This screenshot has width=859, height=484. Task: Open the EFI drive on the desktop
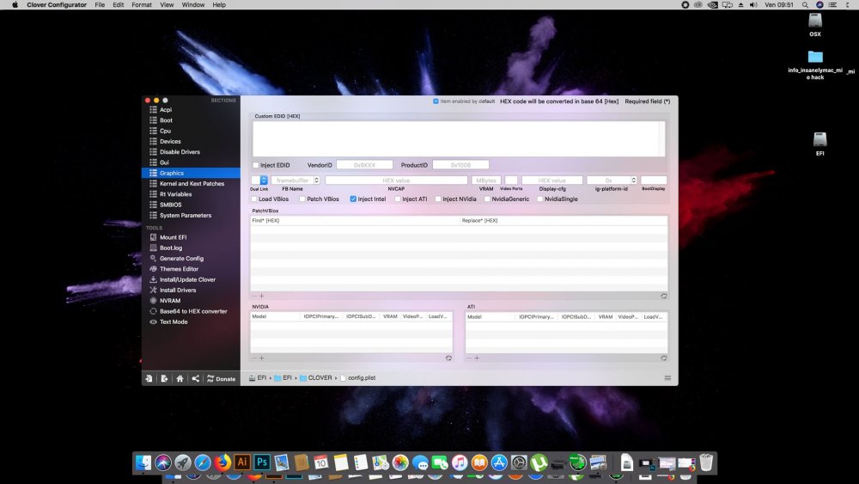[x=819, y=144]
